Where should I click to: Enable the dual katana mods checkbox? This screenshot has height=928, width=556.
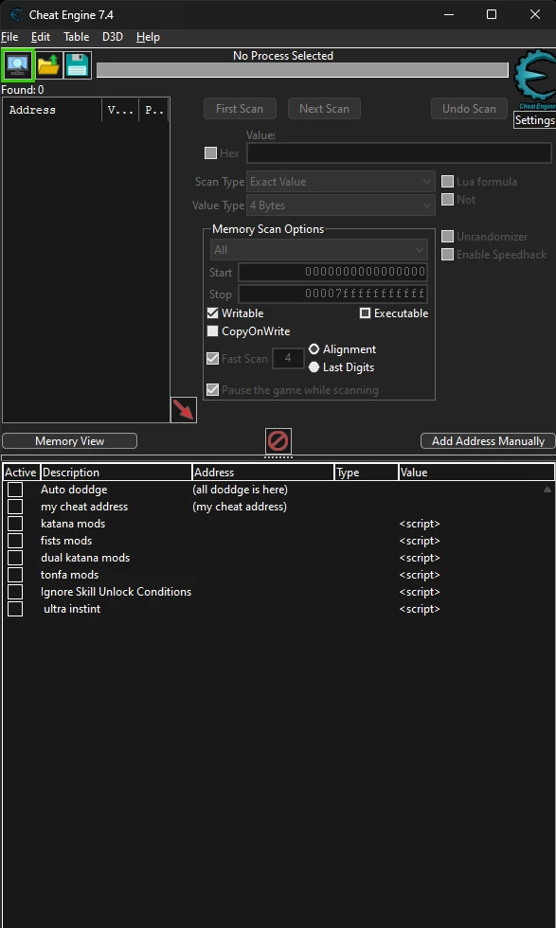click(x=15, y=558)
